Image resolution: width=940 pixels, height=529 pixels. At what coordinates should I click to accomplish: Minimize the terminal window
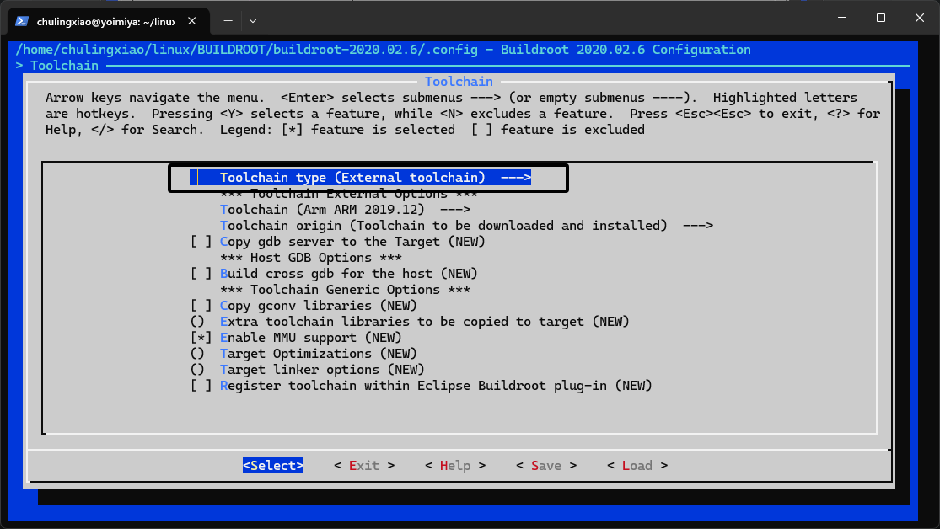842,18
